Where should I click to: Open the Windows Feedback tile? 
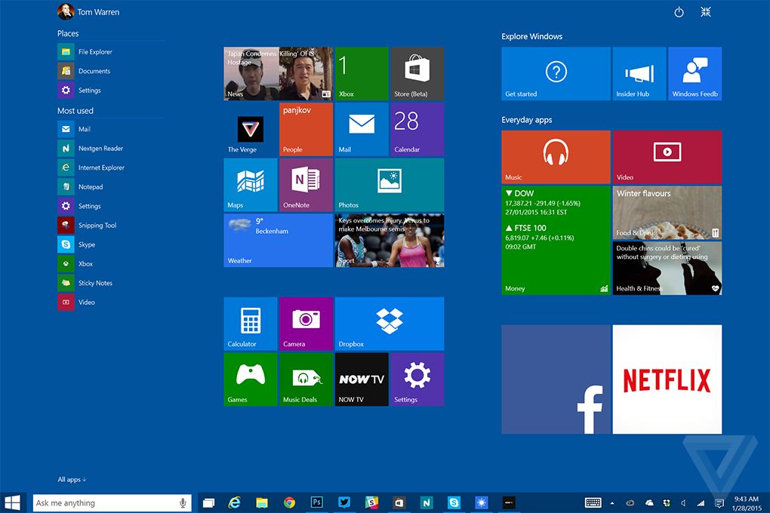(695, 74)
